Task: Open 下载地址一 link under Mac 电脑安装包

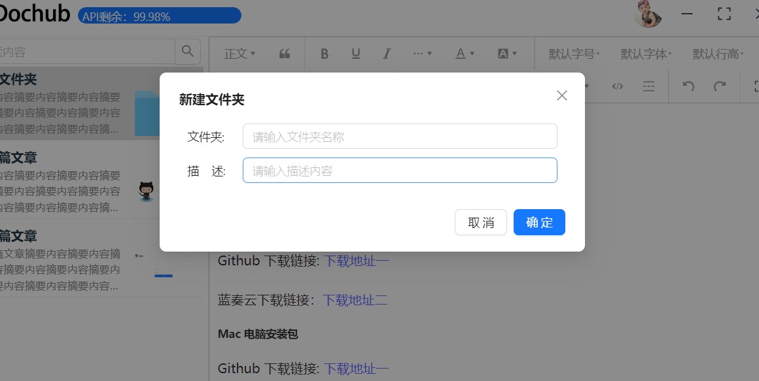Action: tap(356, 369)
